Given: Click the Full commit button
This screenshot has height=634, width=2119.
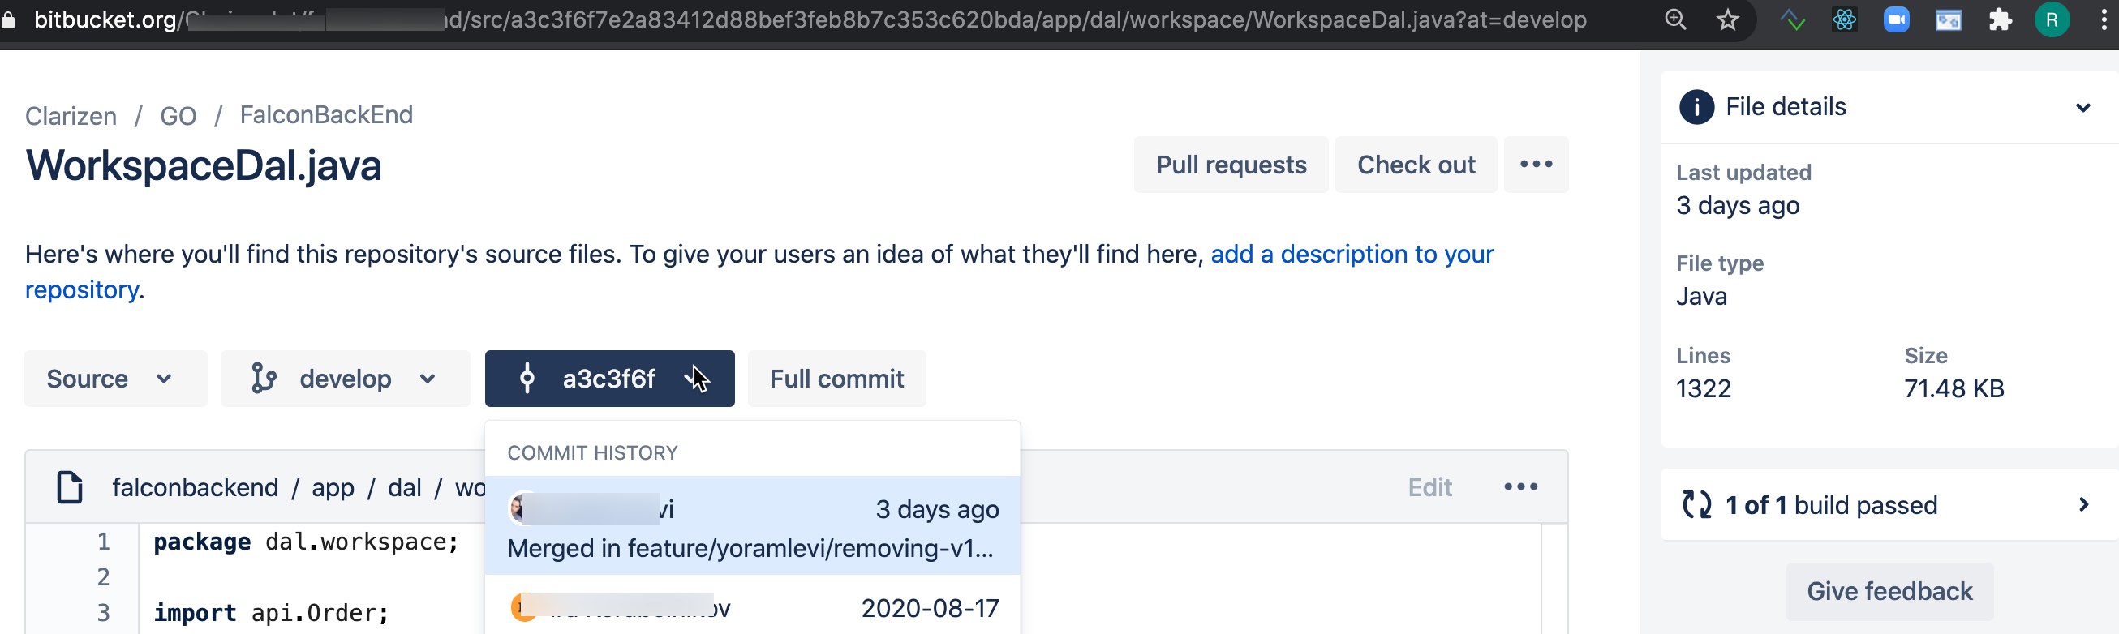Looking at the screenshot, I should tap(836, 379).
